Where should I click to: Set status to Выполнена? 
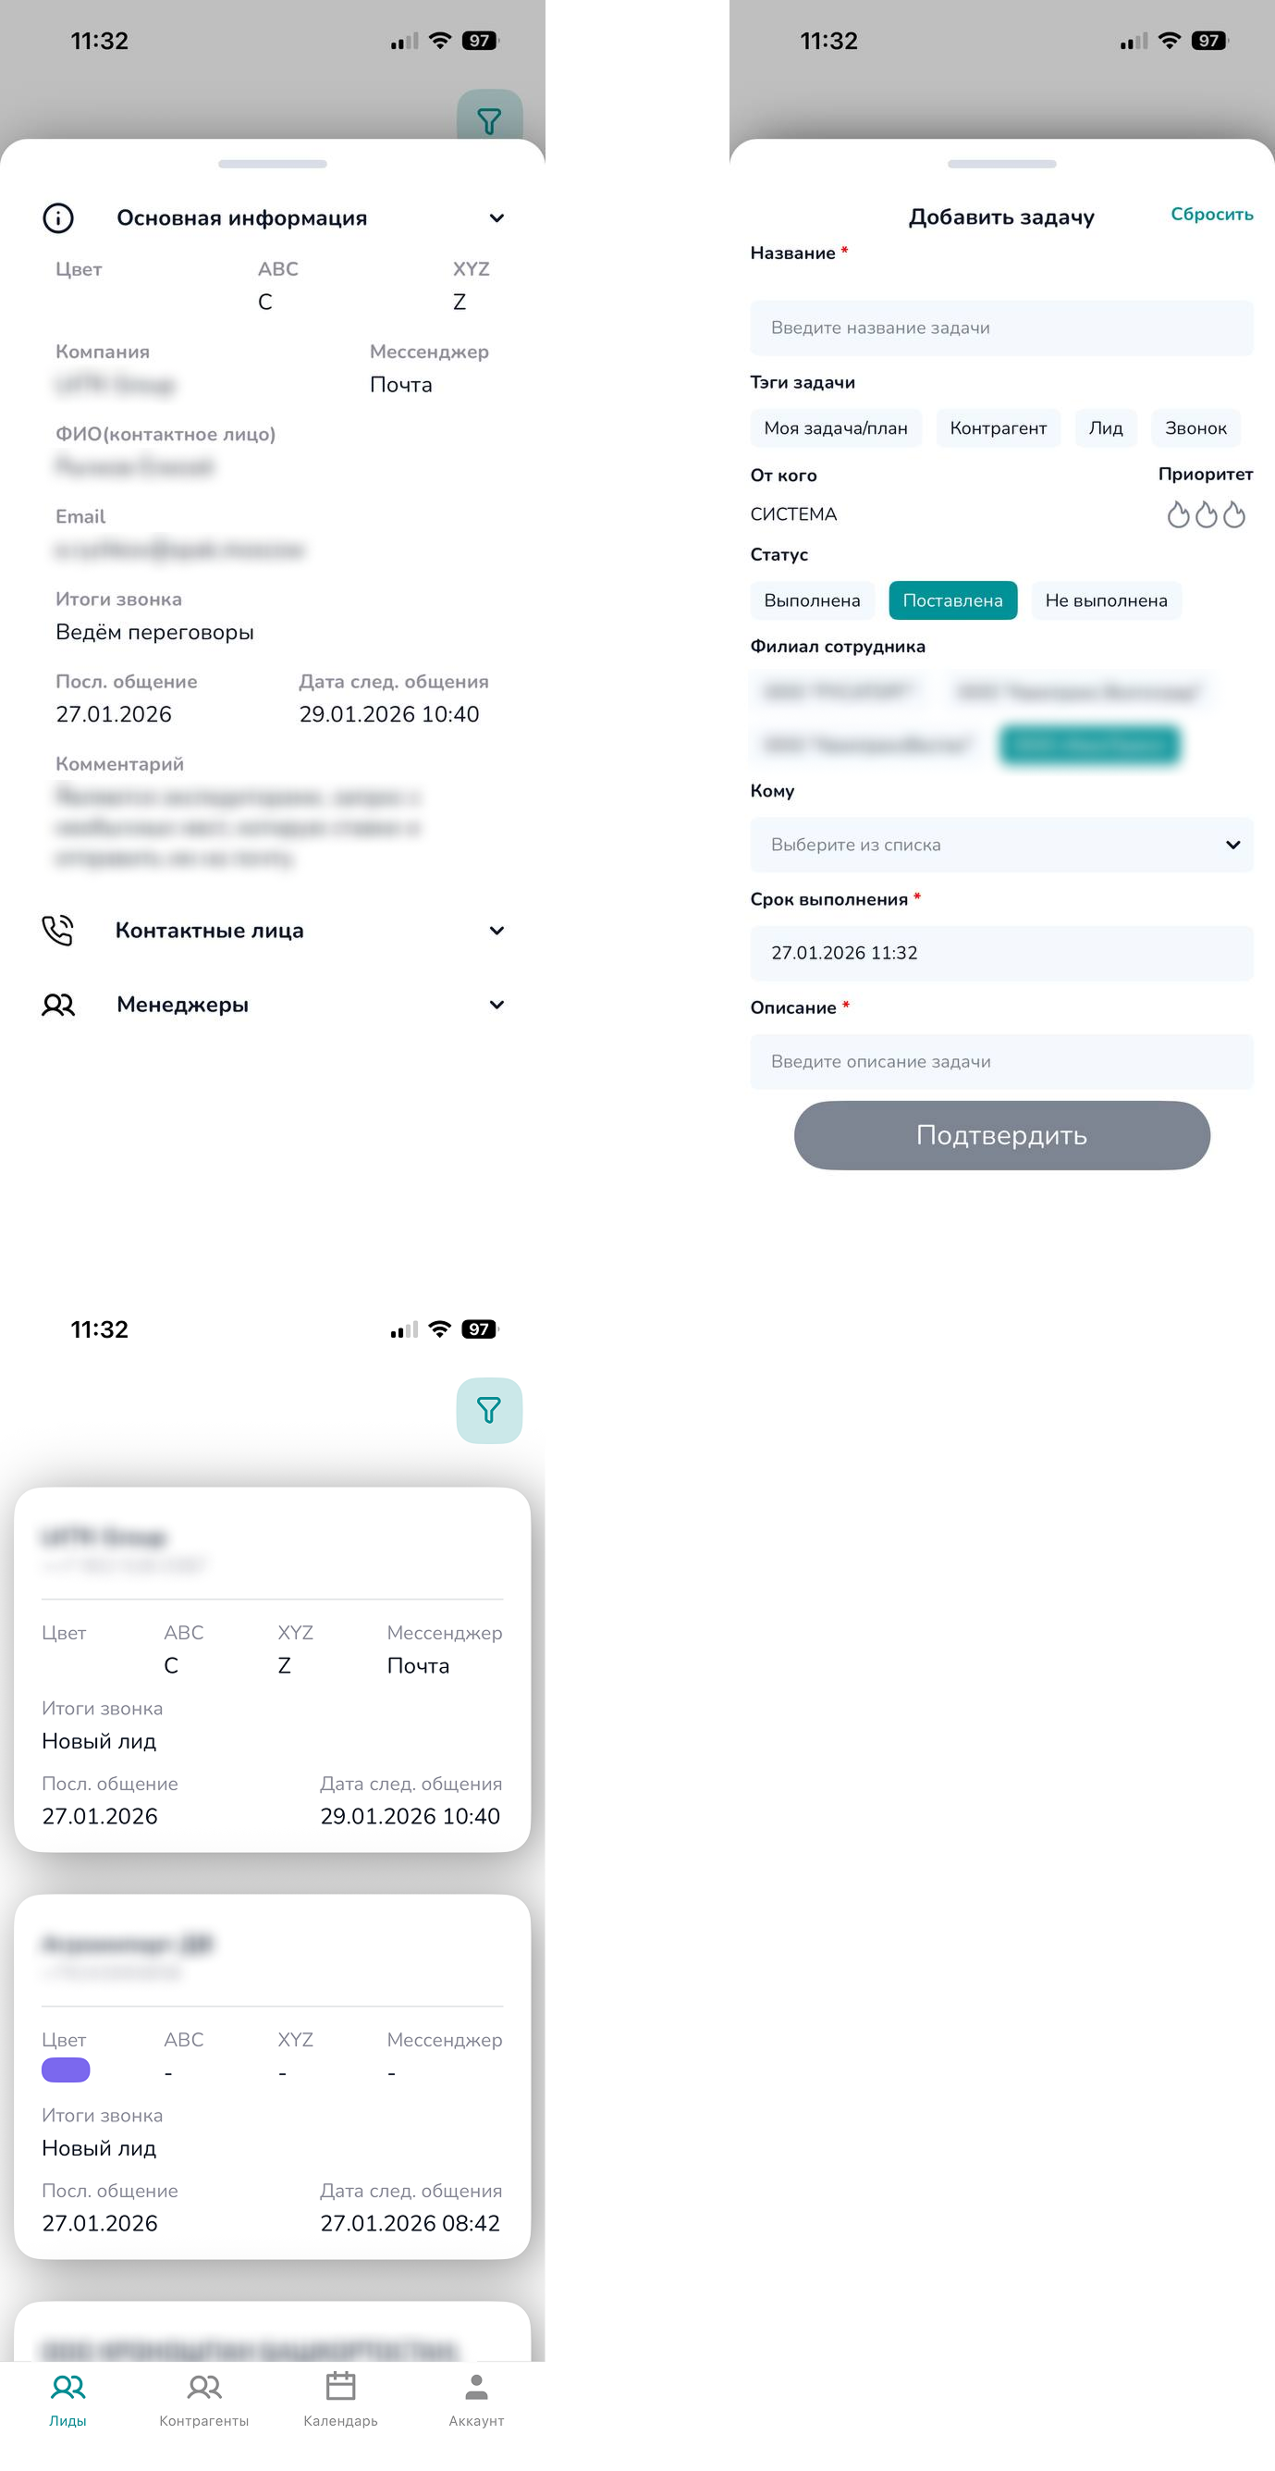(812, 600)
